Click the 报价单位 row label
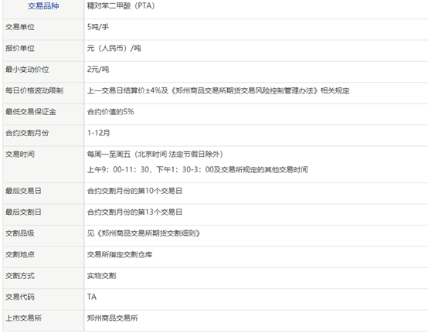The height and width of the screenshot is (333, 428). click(20, 49)
